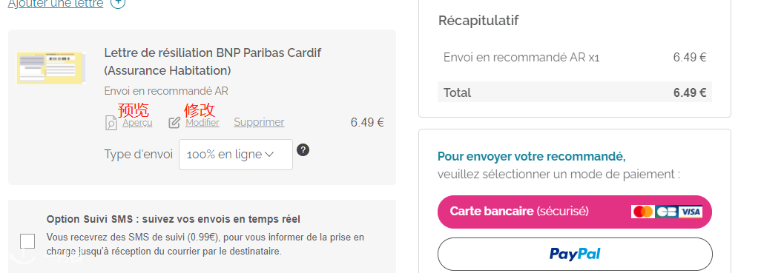
Task: Open the Type d'envoi dropdown
Action: pos(236,155)
